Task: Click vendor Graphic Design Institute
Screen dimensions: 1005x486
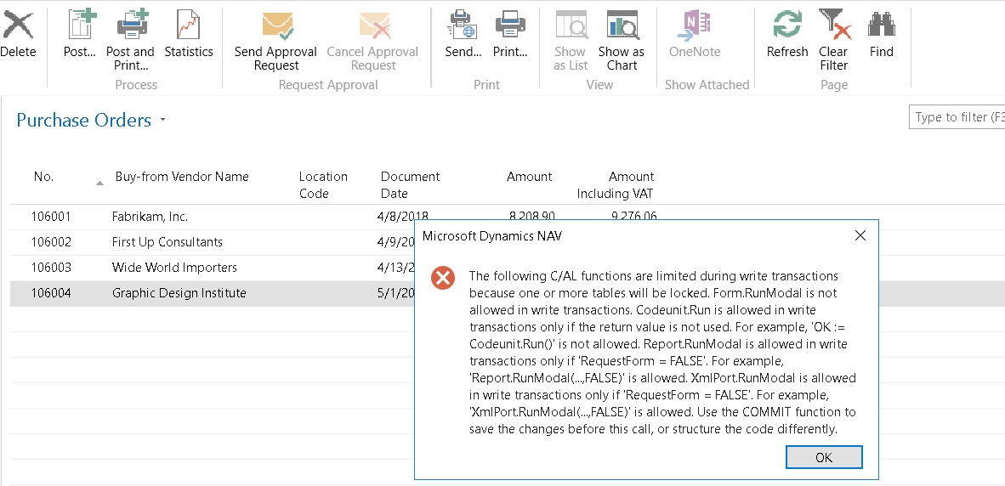Action: pyautogui.click(x=179, y=293)
